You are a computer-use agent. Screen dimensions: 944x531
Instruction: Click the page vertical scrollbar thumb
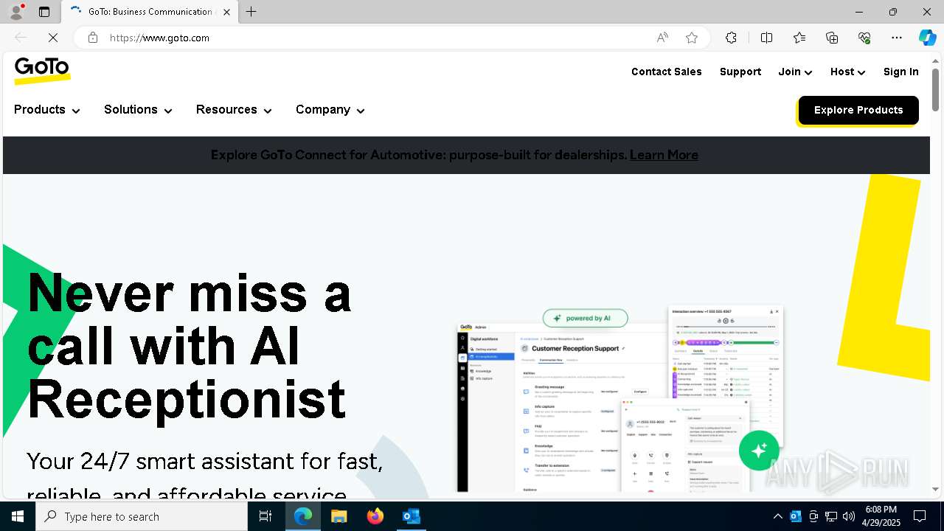pos(935,89)
